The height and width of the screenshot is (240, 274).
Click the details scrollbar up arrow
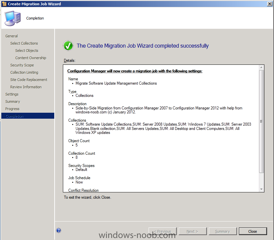(x=261, y=67)
